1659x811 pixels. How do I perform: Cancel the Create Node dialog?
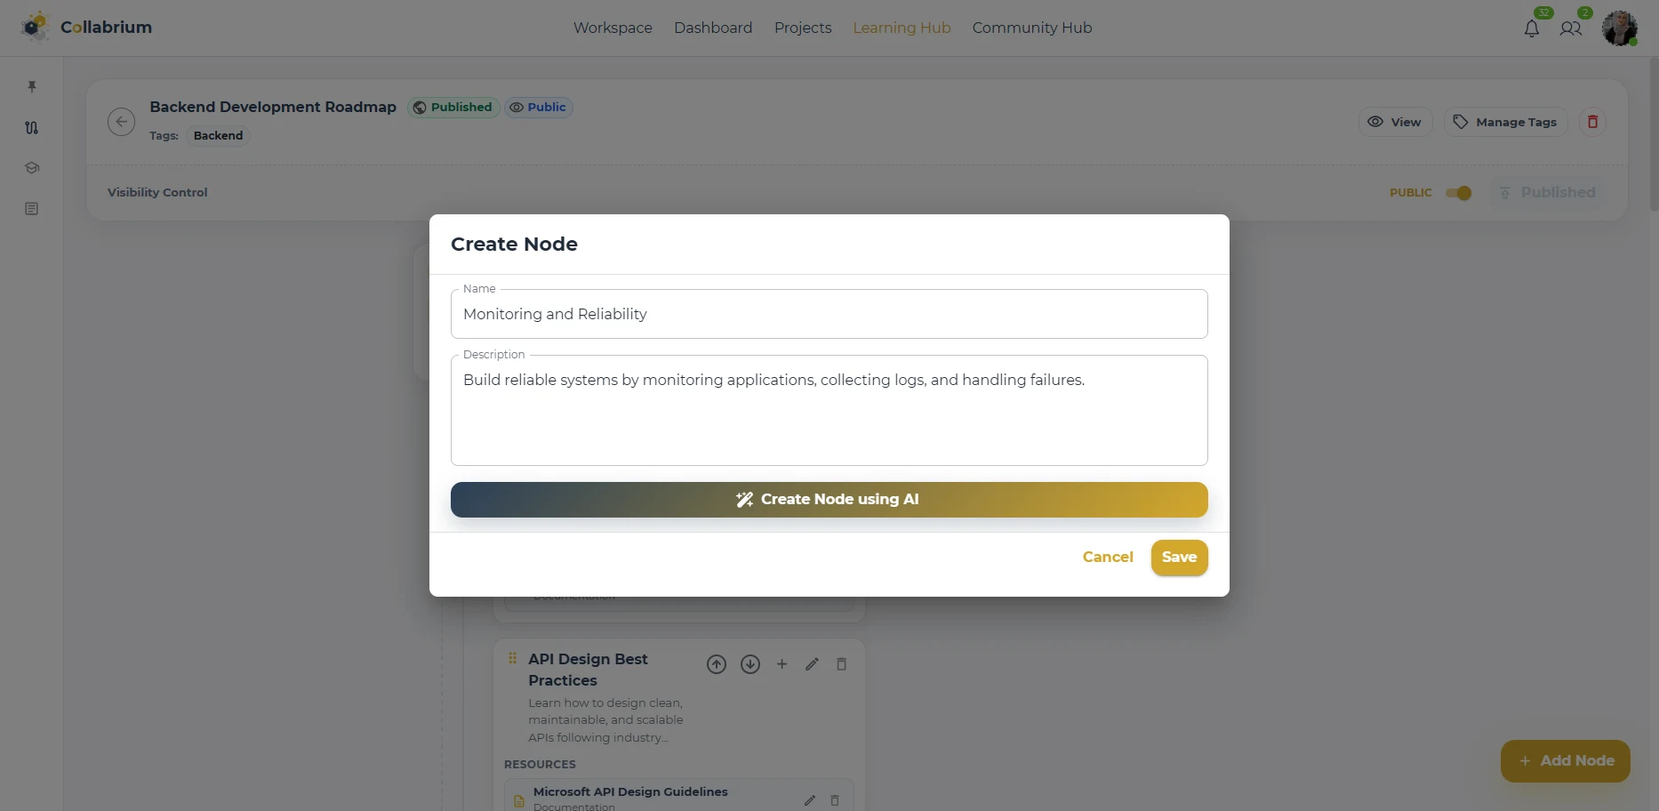coord(1108,558)
